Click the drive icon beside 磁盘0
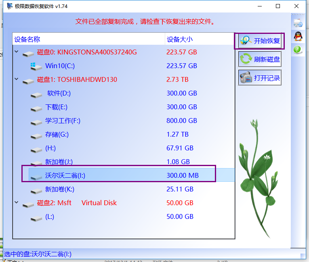Screen dimensions: 309x262 (x=28, y=54)
